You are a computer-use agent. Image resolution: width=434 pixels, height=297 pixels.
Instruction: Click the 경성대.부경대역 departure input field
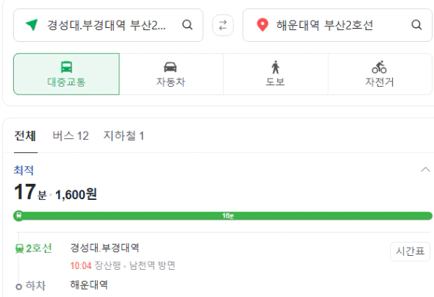[x=108, y=25]
